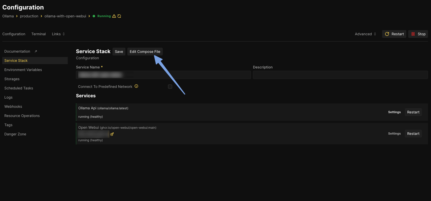This screenshot has width=431, height=201.
Task: Restart the Ollama Api service
Action: pyautogui.click(x=413, y=112)
